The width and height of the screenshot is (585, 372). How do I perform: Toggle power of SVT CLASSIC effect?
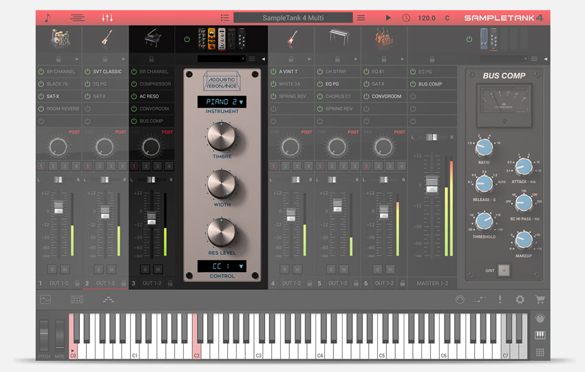[x=87, y=72]
